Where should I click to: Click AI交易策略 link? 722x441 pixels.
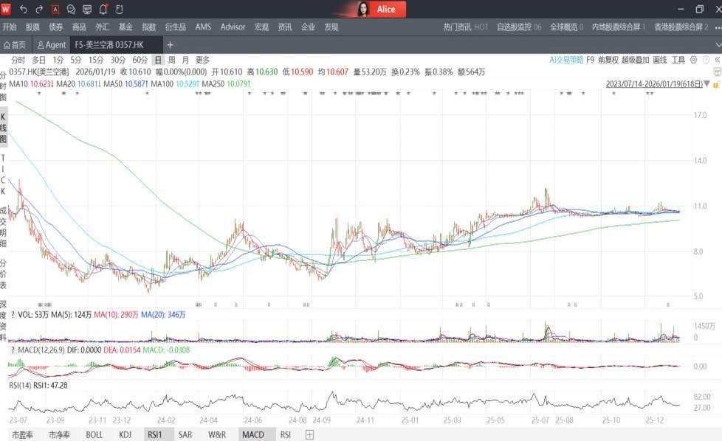coord(566,60)
